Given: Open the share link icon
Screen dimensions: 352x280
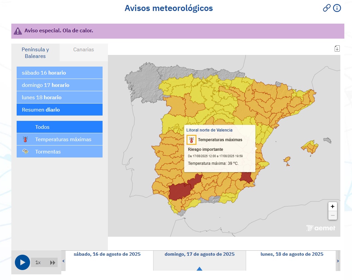Looking at the screenshot, I should [x=327, y=8].
